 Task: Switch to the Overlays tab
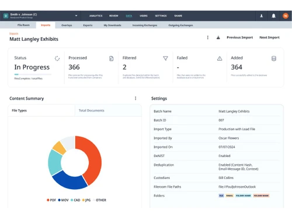tap(67, 25)
